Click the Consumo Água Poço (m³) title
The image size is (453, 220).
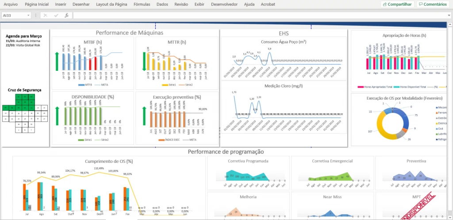tap(284, 42)
